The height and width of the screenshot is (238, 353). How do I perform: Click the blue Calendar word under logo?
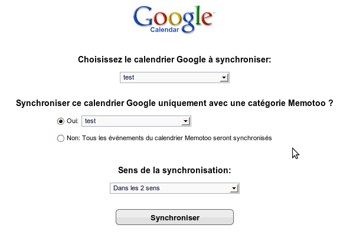(x=165, y=29)
